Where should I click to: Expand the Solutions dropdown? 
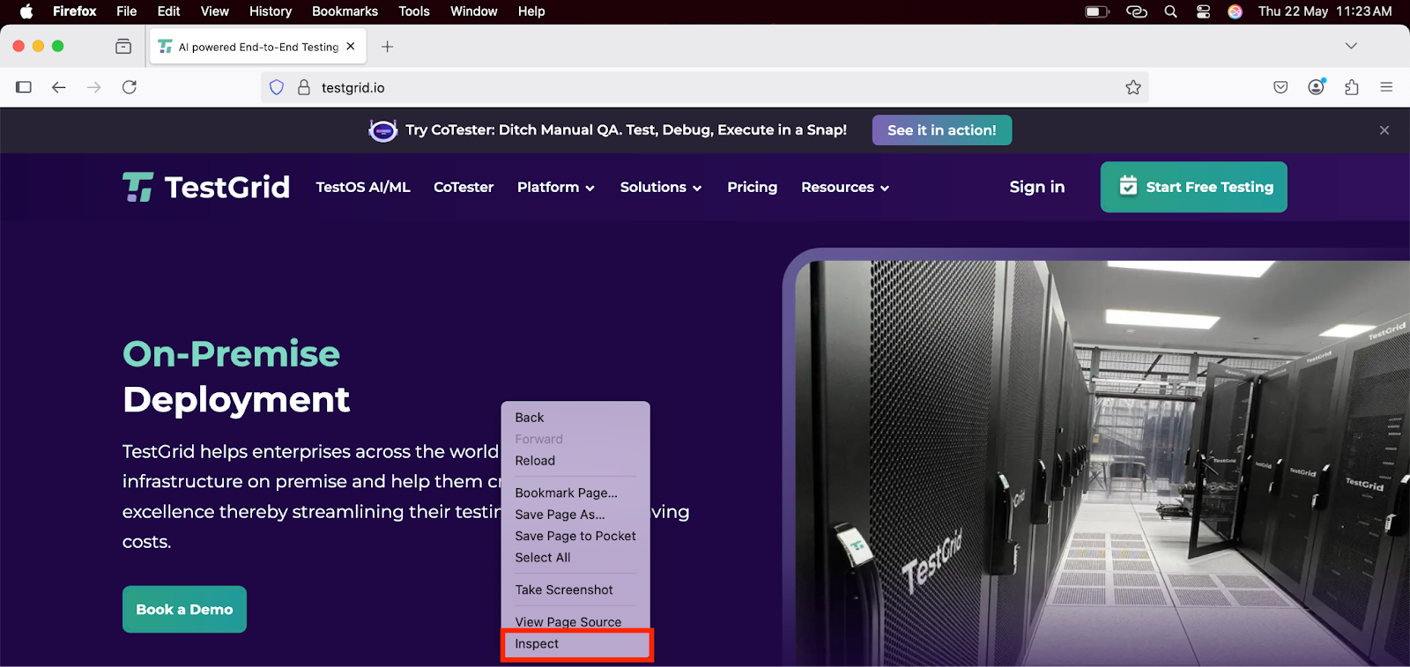[x=661, y=187]
